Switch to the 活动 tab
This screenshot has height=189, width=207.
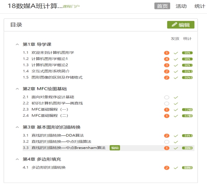[x=181, y=6]
